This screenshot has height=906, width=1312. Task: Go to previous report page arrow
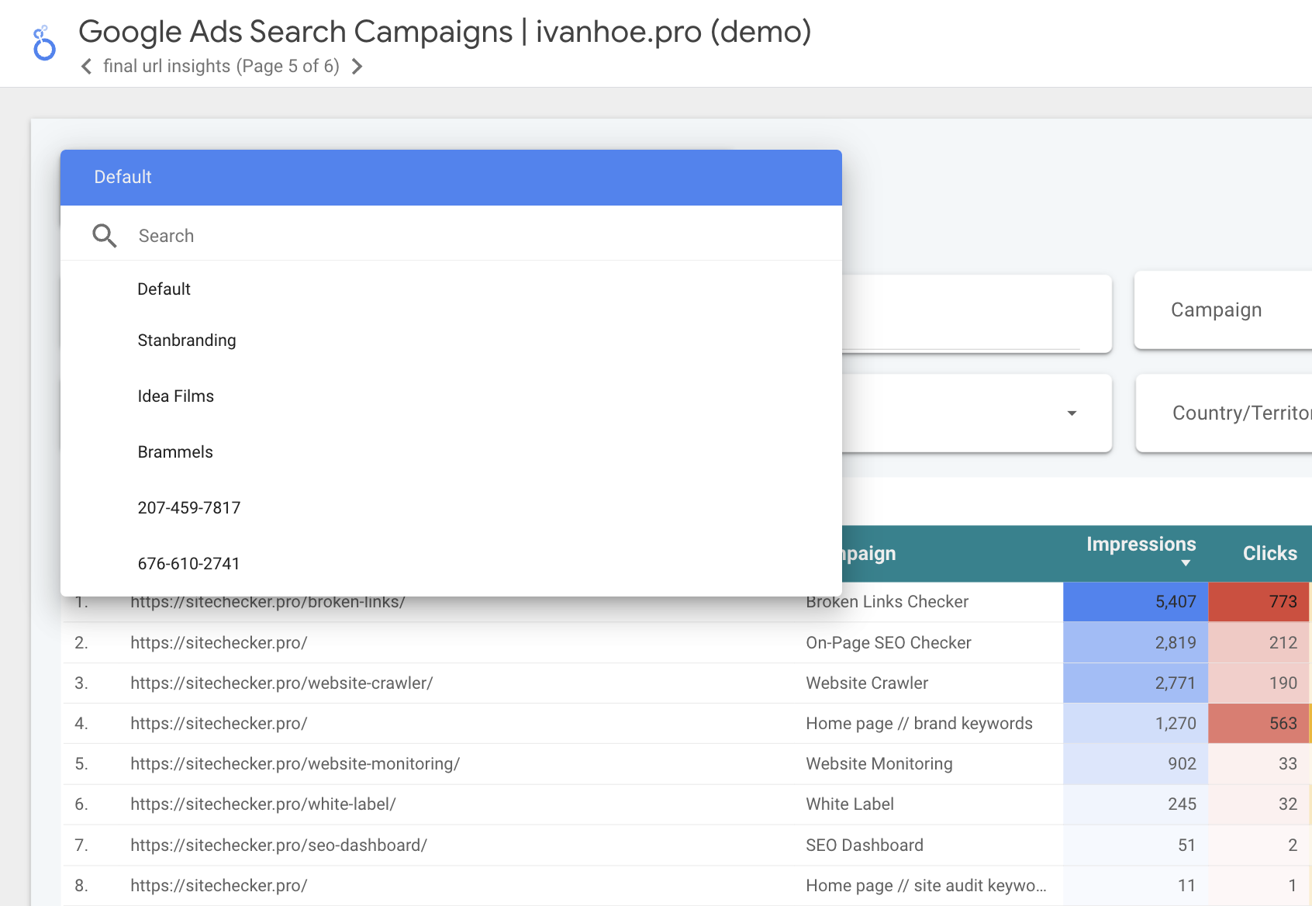pos(86,67)
